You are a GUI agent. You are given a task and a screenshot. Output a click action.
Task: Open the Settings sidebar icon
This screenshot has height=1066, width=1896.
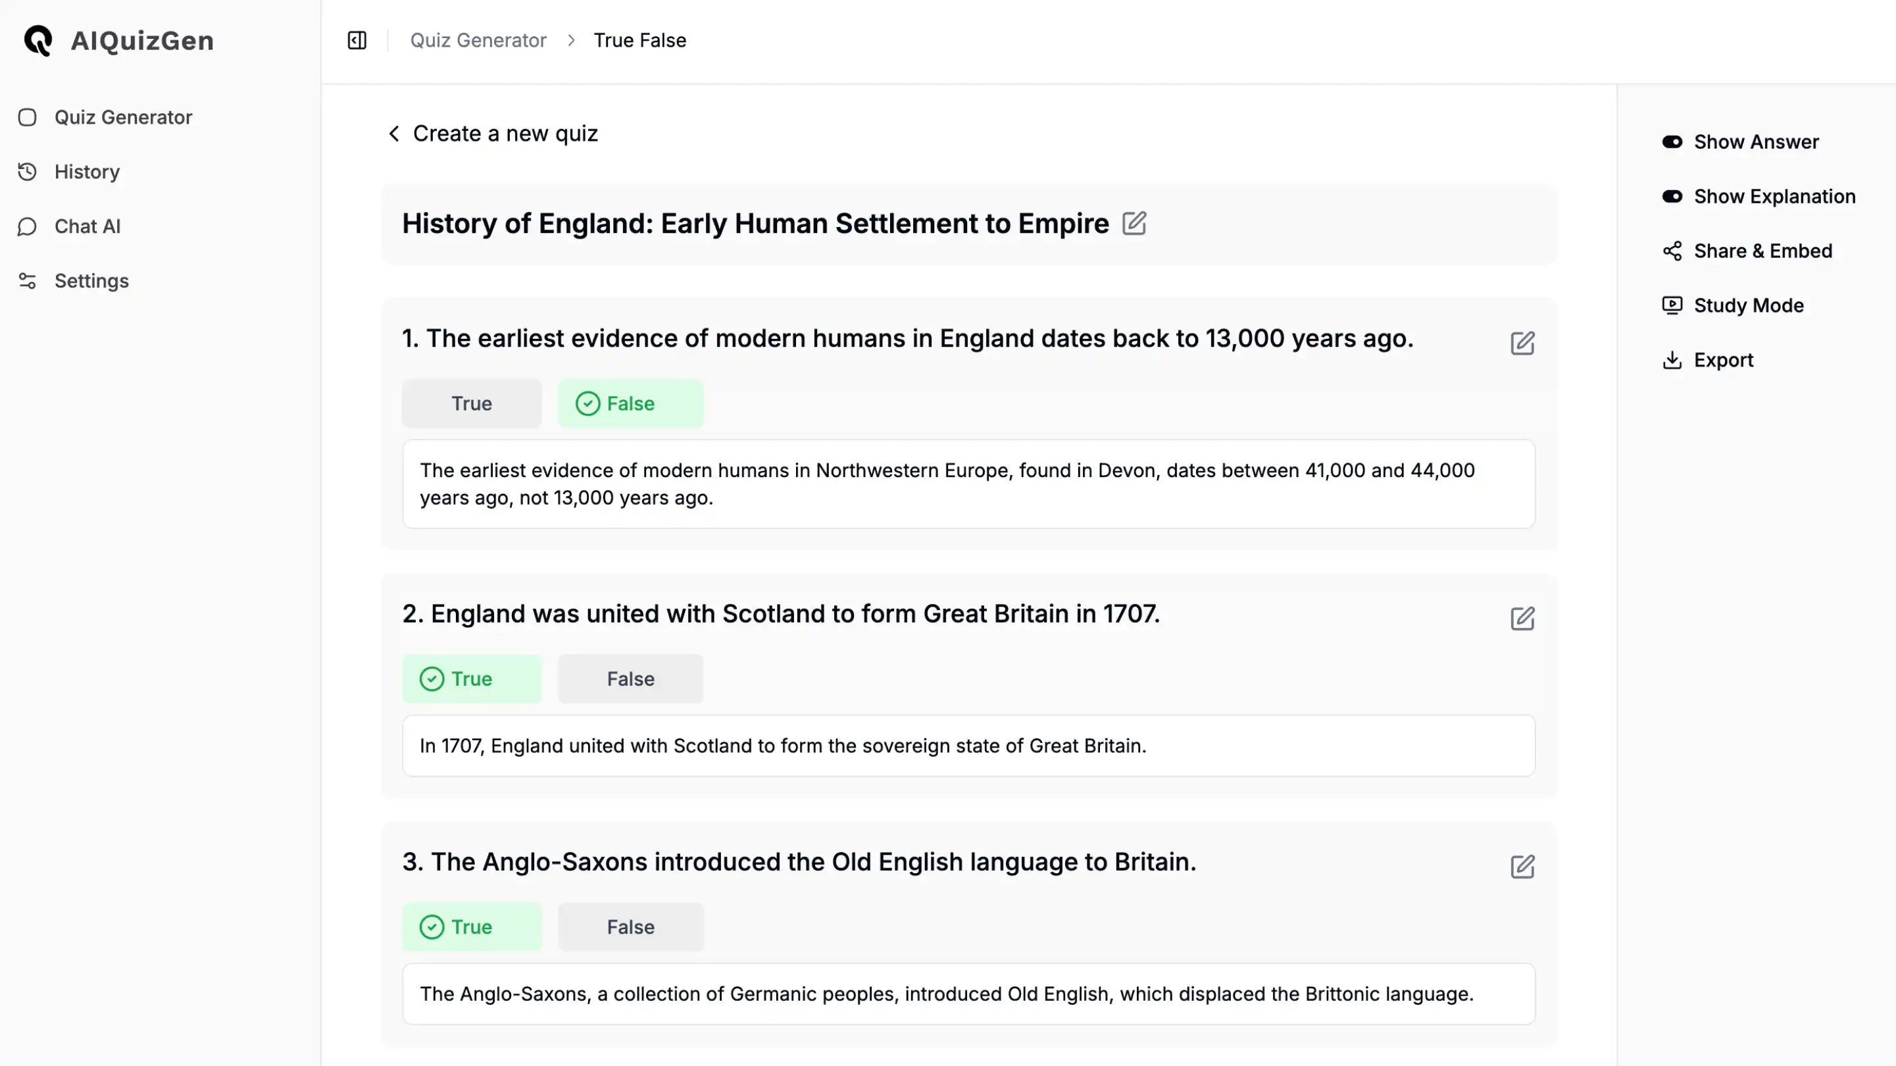[28, 280]
